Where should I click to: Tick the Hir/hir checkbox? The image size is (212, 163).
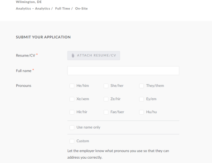coord(72,112)
